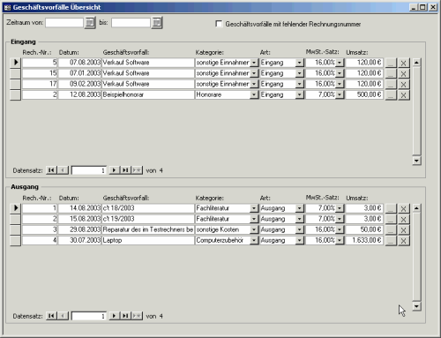Open calendar picker for Zeitraum von
The image size is (441, 338).
90,23
